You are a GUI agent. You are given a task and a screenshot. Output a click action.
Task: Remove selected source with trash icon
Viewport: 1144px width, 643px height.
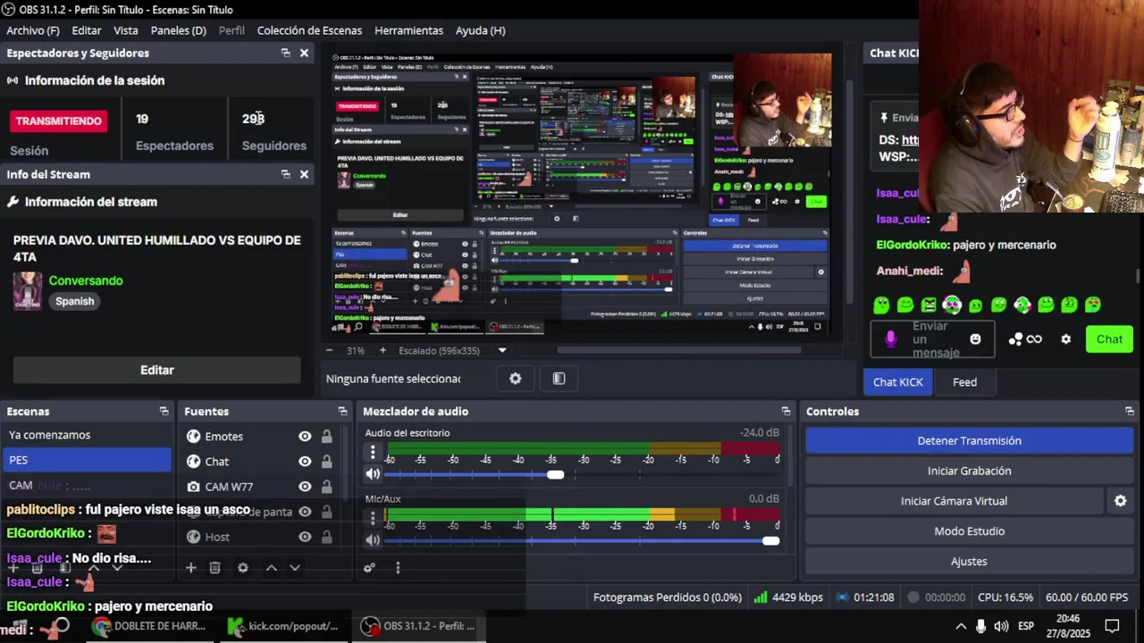pyautogui.click(x=214, y=568)
